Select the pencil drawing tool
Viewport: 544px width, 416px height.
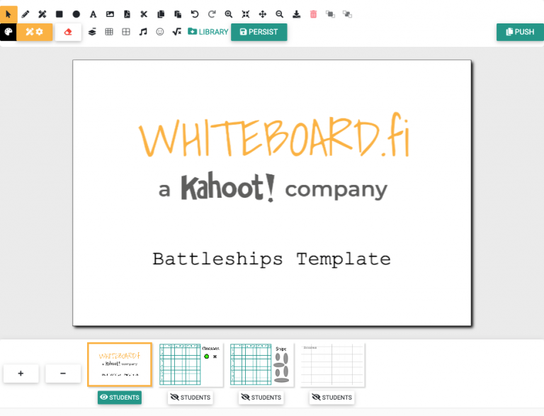[25, 14]
